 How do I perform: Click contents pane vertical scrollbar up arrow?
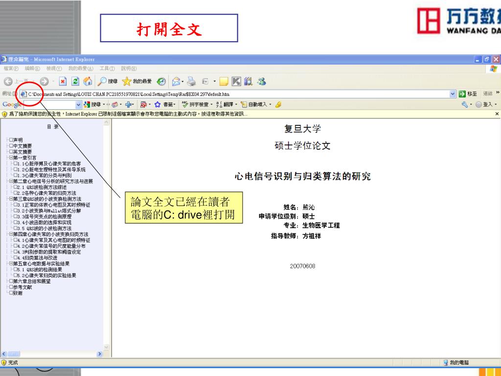point(106,122)
